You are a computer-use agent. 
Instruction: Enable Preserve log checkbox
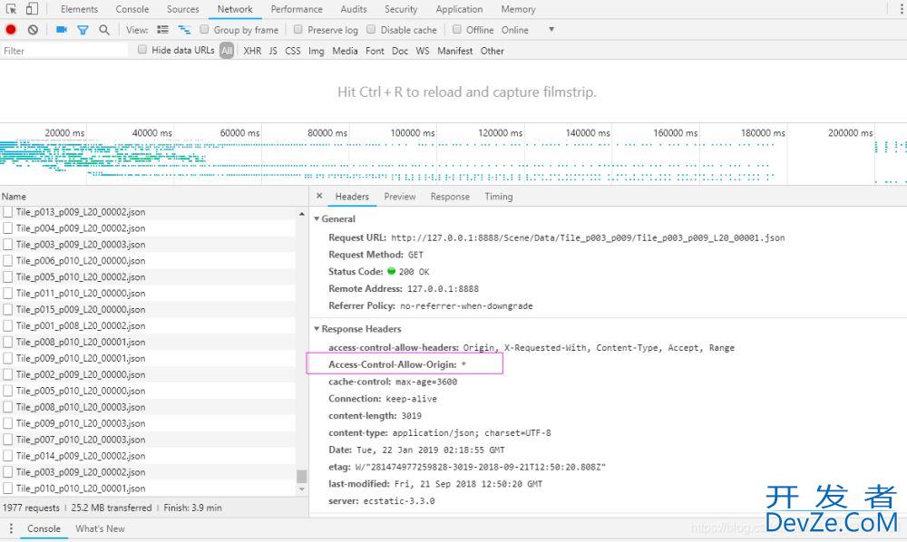[x=297, y=30]
